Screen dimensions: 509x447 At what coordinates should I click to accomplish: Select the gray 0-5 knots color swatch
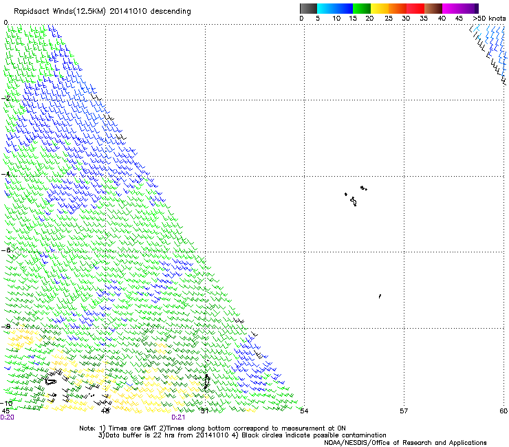point(308,8)
